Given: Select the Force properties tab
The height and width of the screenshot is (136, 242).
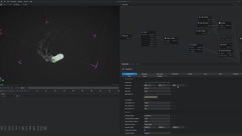Looking at the screenshot, I should point(205,74).
